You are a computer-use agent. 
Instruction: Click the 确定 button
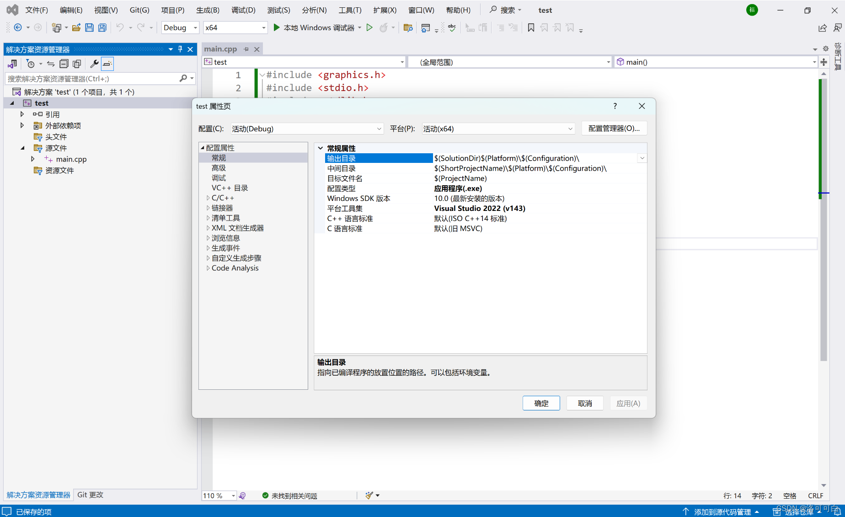pos(541,403)
